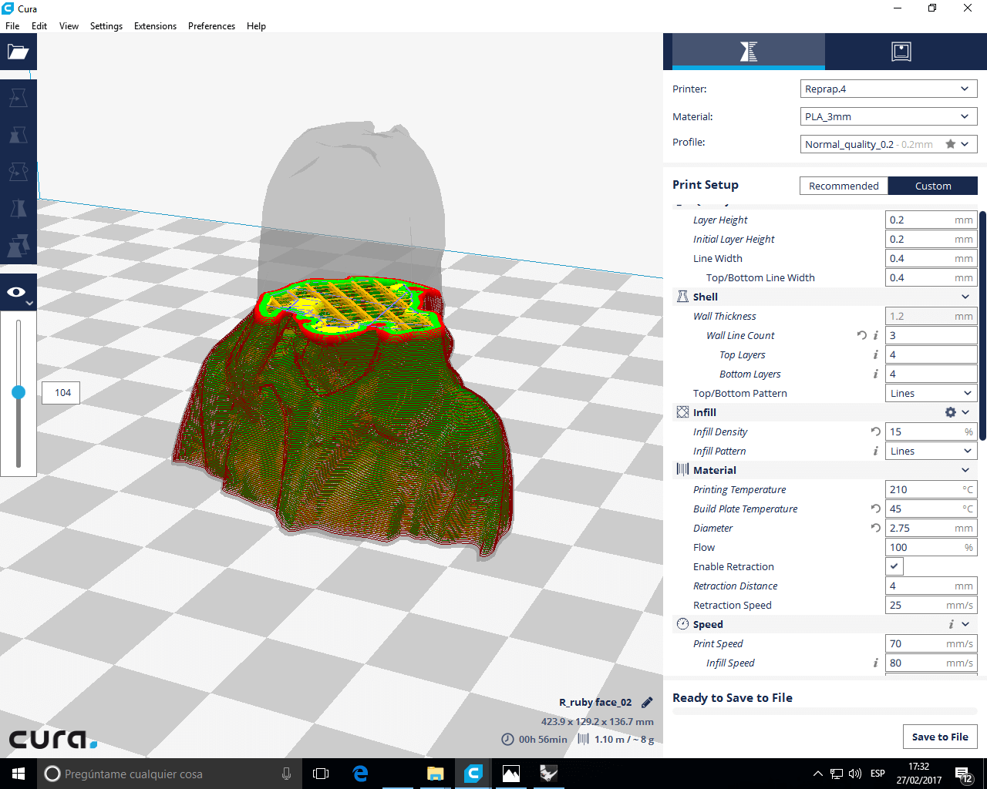
Task: Click the Cortana search box
Action: tap(169, 774)
